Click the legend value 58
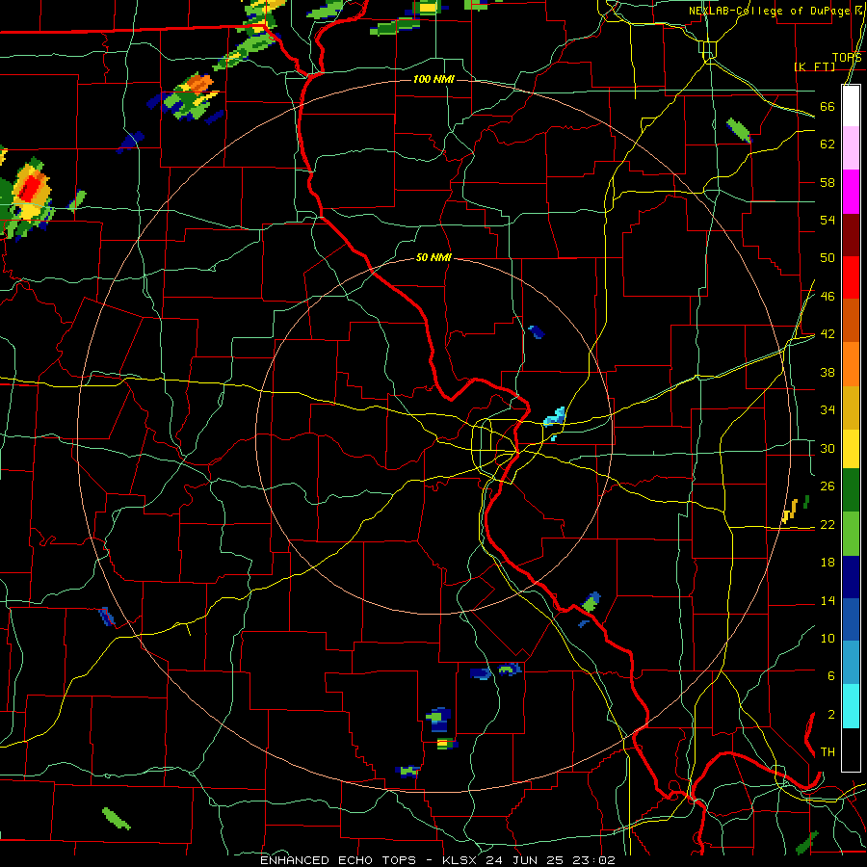 click(828, 182)
